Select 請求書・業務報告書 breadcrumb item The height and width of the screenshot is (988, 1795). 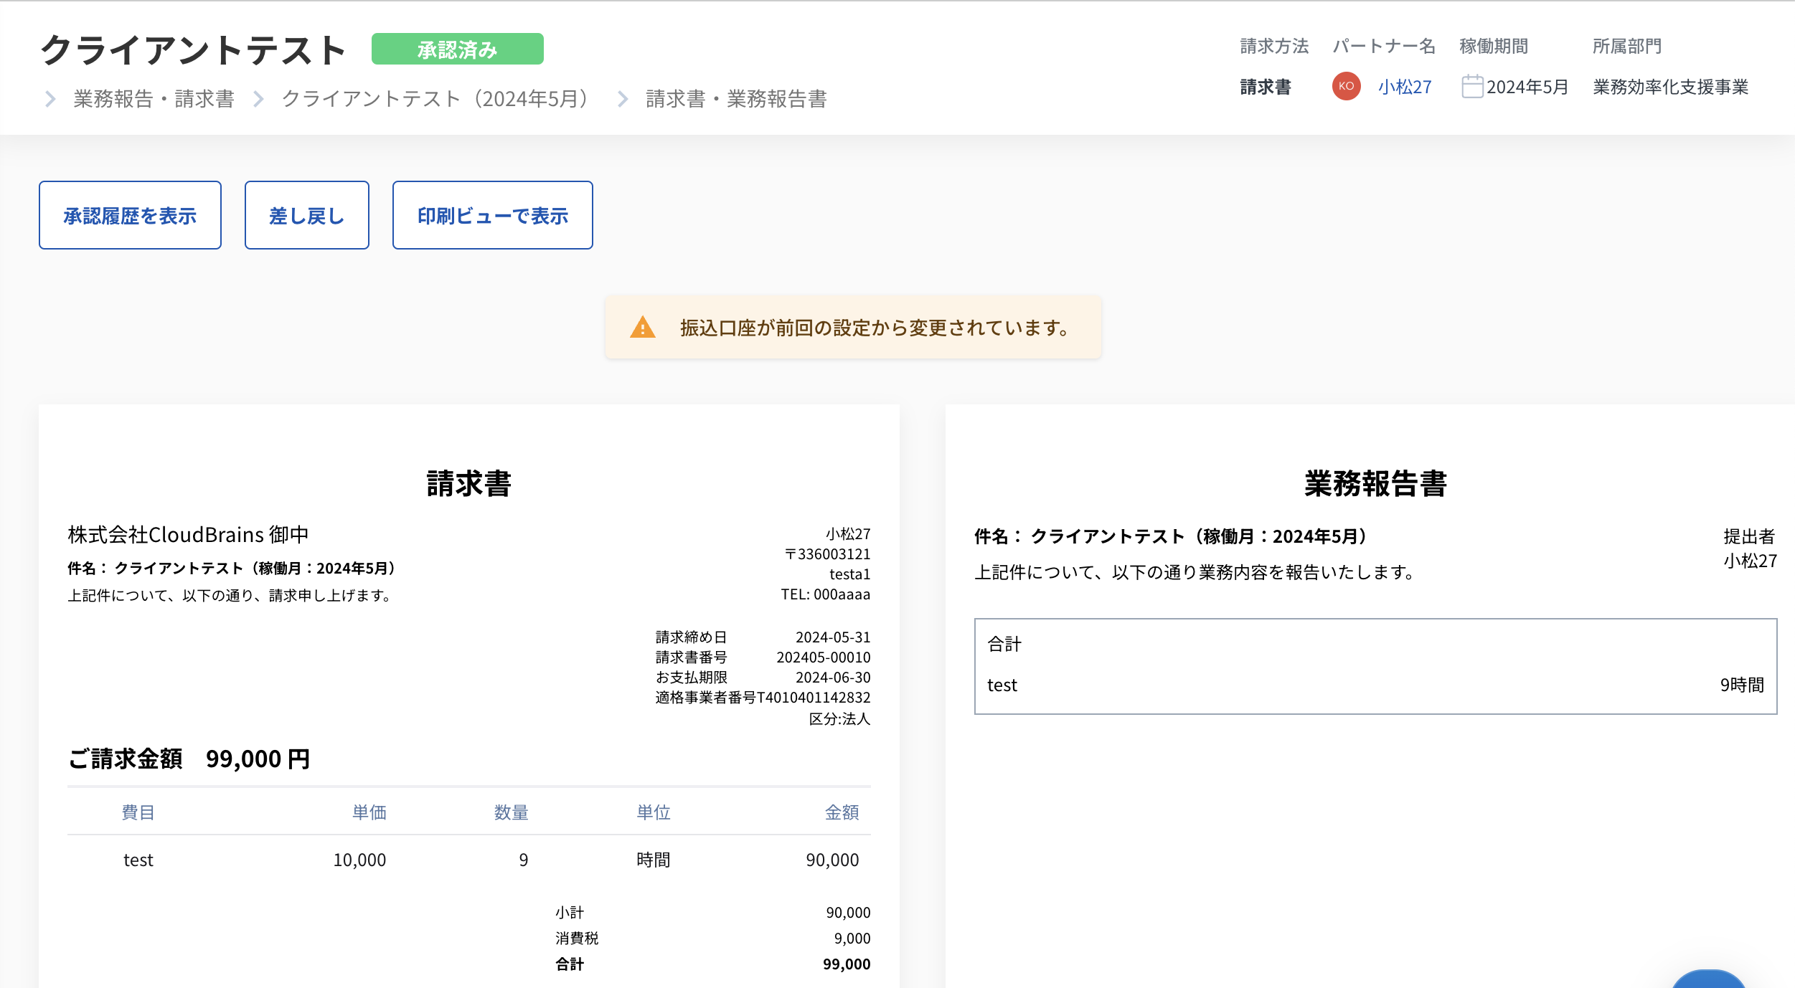(x=736, y=99)
